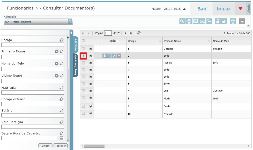Go to last page of results
The width and height of the screenshot is (253, 150).
click(x=131, y=33)
